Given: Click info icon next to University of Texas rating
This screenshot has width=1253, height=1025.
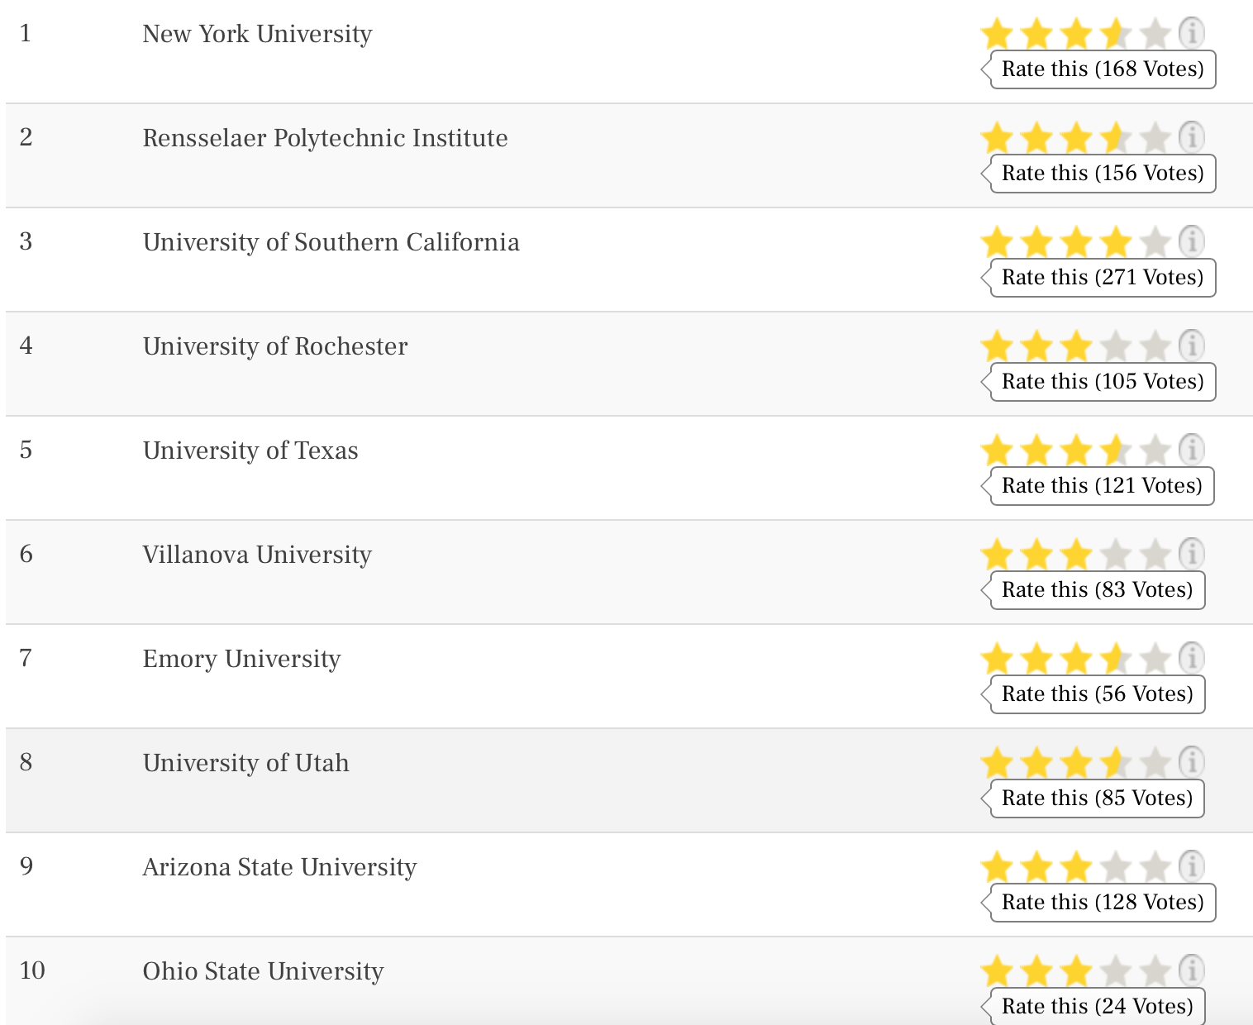Looking at the screenshot, I should (x=1191, y=450).
